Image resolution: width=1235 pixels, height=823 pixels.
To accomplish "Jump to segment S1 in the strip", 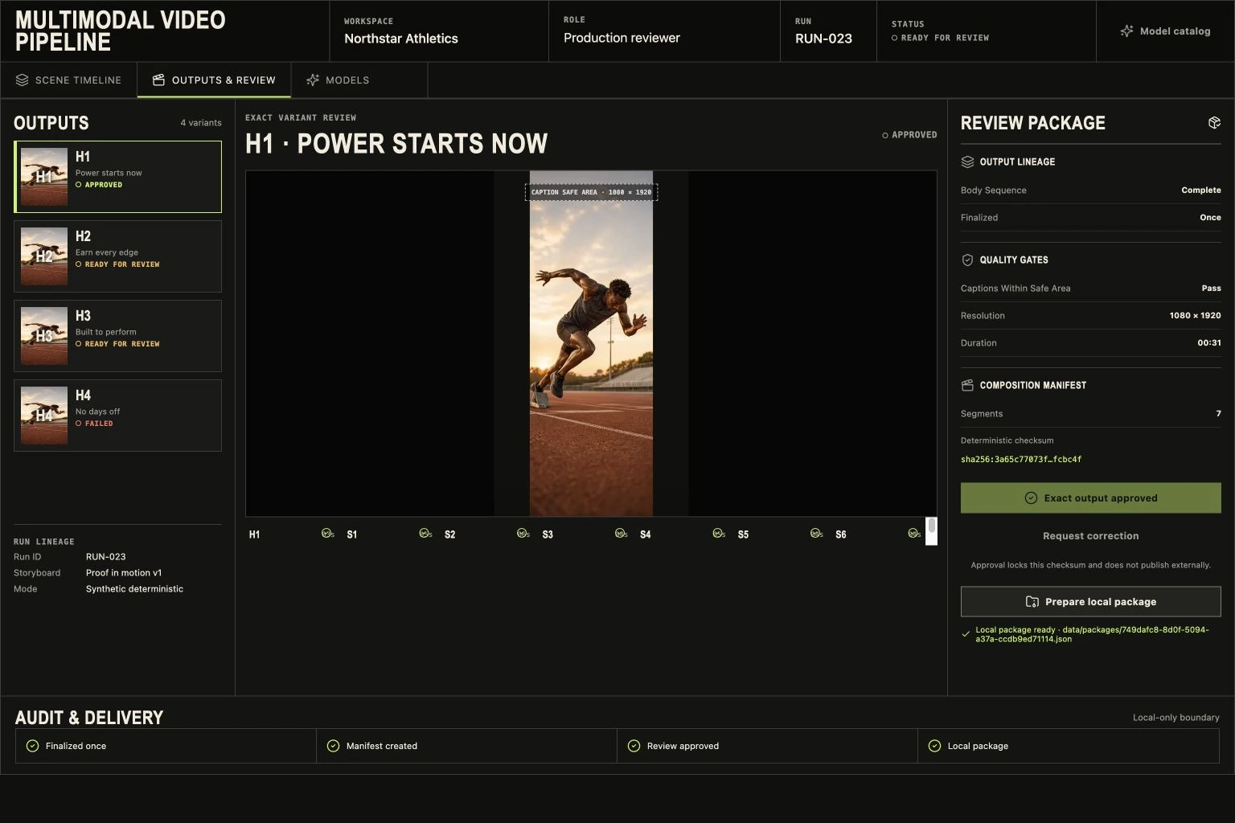I will [x=352, y=534].
